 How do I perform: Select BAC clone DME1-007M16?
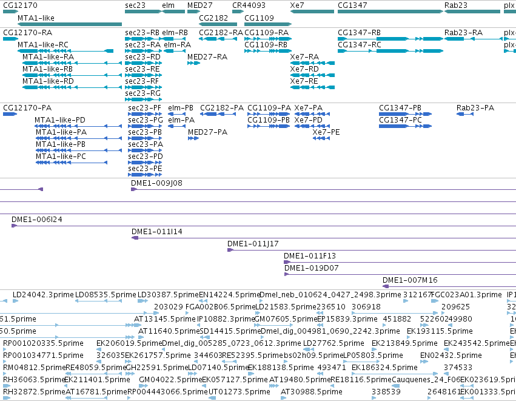click(x=449, y=287)
